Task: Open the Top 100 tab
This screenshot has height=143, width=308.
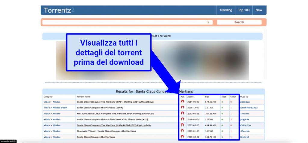Action: click(244, 10)
